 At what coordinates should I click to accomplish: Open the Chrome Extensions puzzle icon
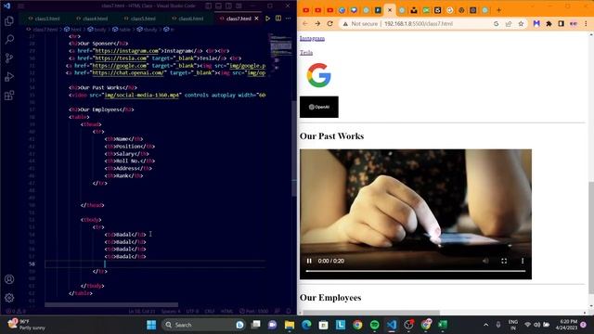click(x=549, y=23)
